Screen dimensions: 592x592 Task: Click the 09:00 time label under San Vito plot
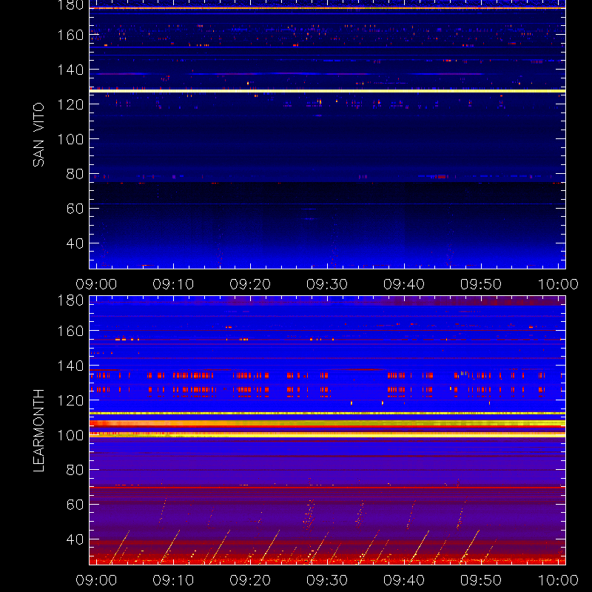click(96, 284)
